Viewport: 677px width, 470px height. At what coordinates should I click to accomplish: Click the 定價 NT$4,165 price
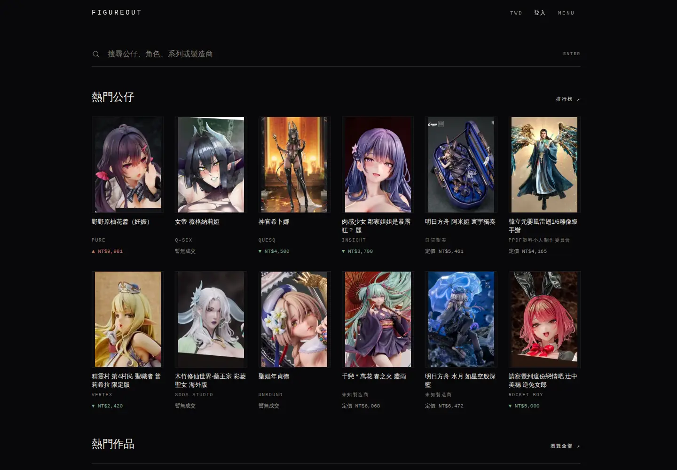tap(527, 251)
